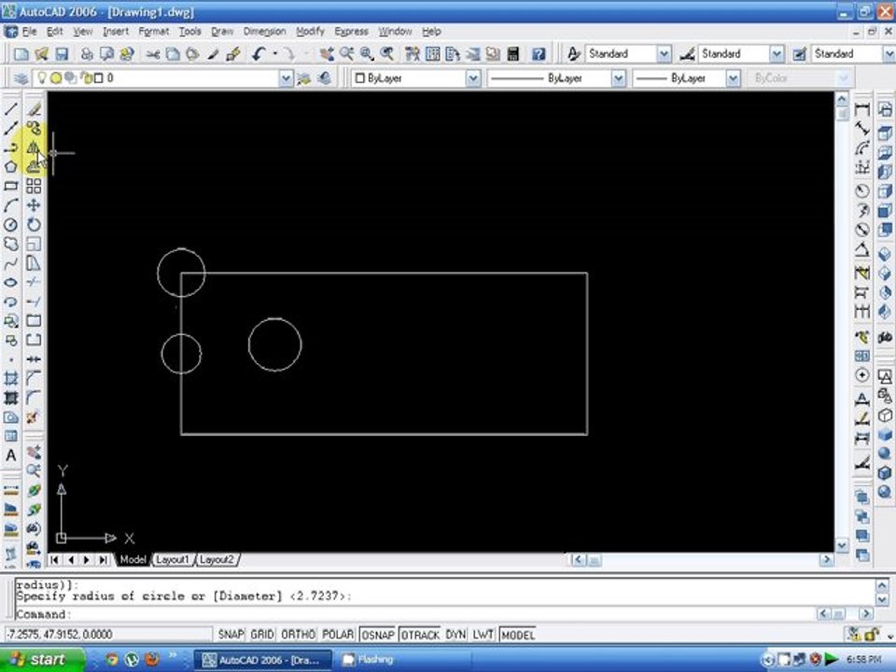This screenshot has height=672, width=896.
Task: Toggle GRID display in status bar
Action: [x=262, y=635]
